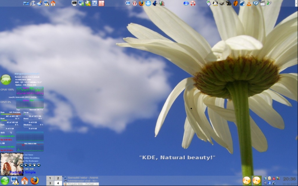
Task: Click the second CD disc icon in bottom panel
Action: [x=256, y=180]
